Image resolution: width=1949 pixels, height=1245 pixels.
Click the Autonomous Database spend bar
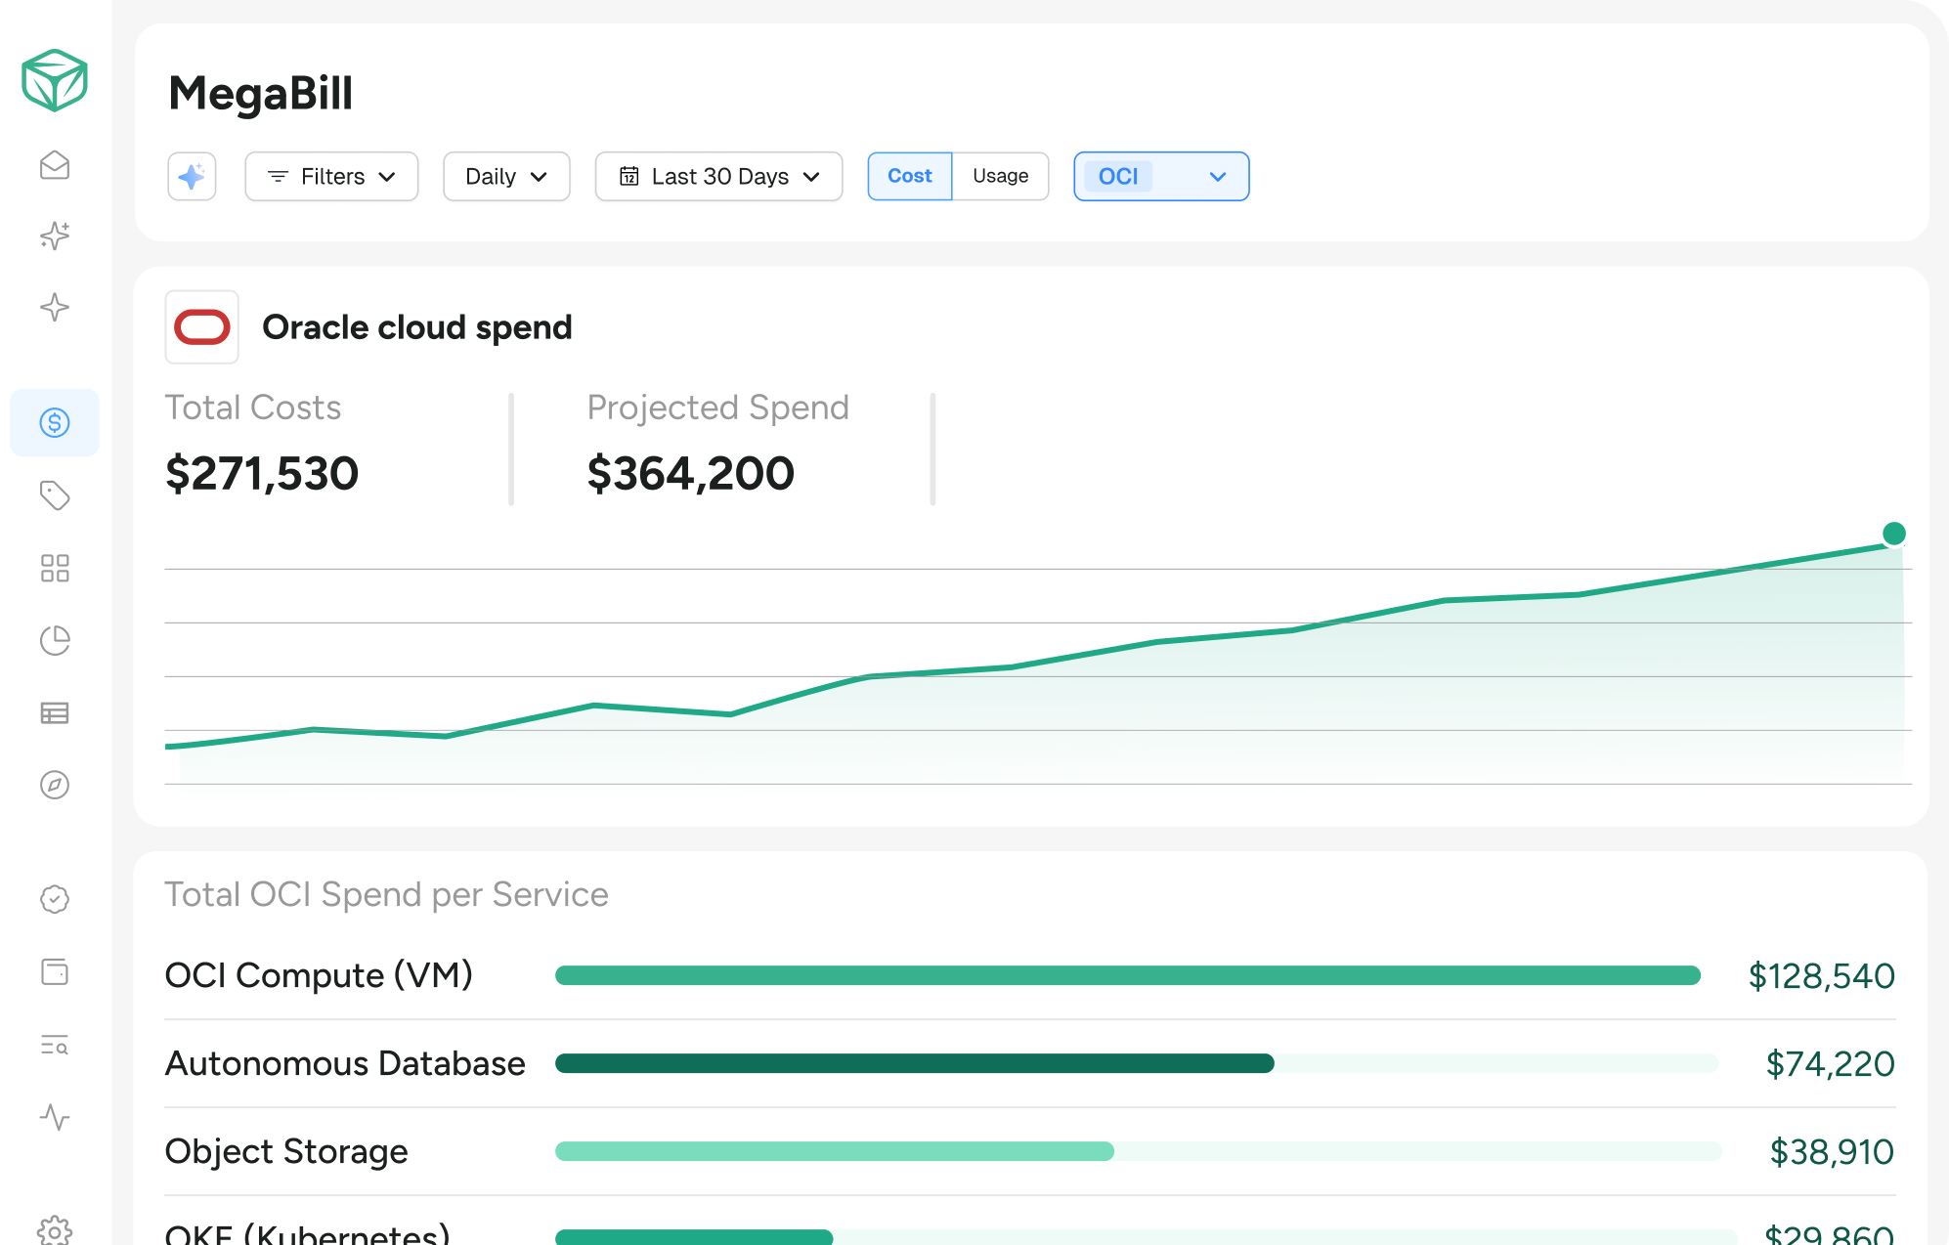point(915,1063)
